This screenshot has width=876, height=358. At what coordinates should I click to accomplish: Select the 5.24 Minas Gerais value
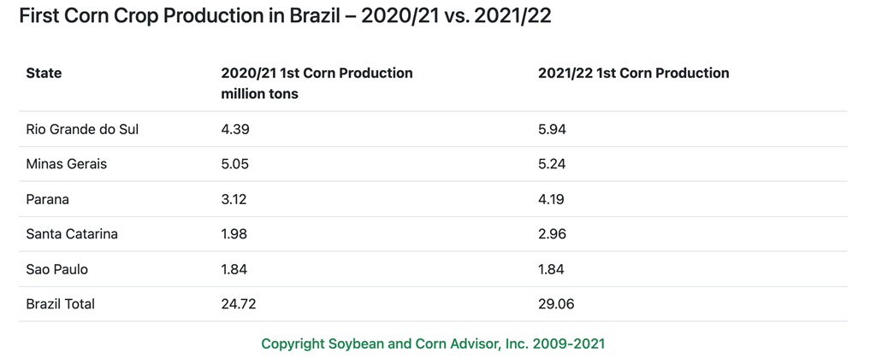pos(552,164)
